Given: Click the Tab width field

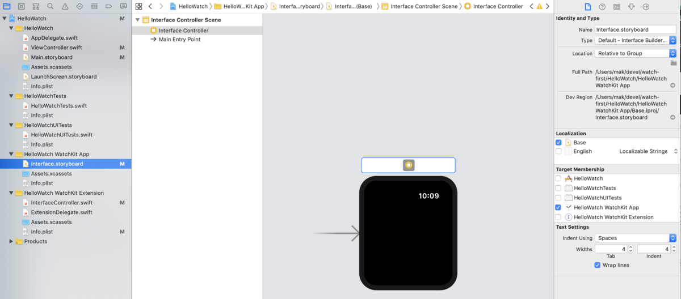Looking at the screenshot, I should 611,249.
